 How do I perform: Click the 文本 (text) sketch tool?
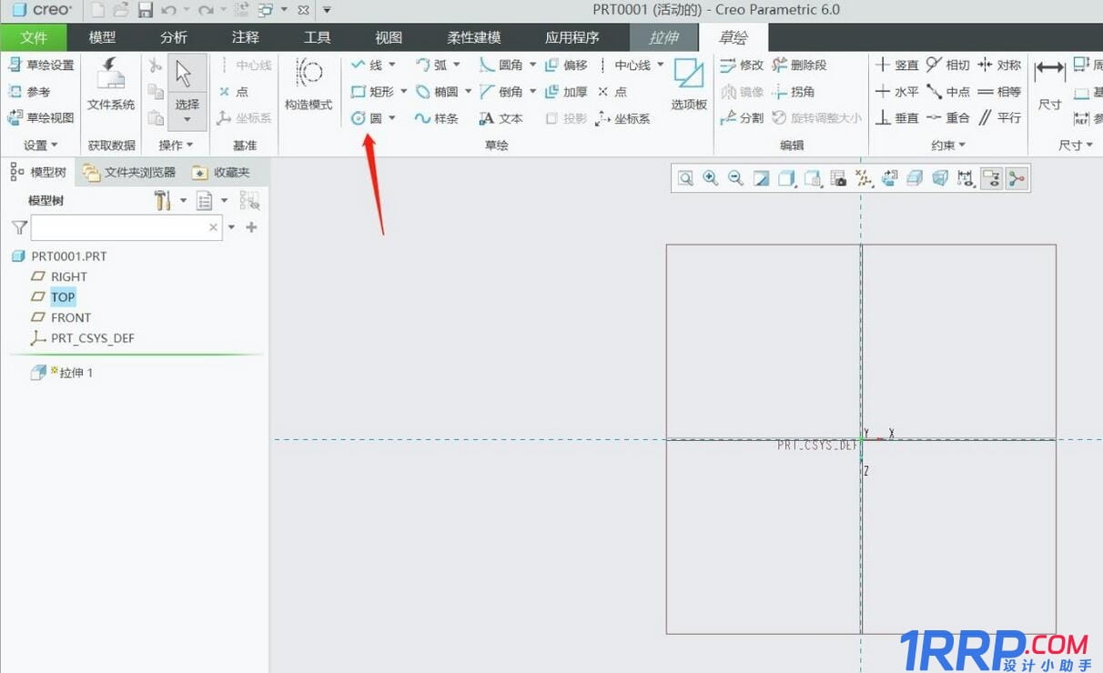[x=501, y=118]
